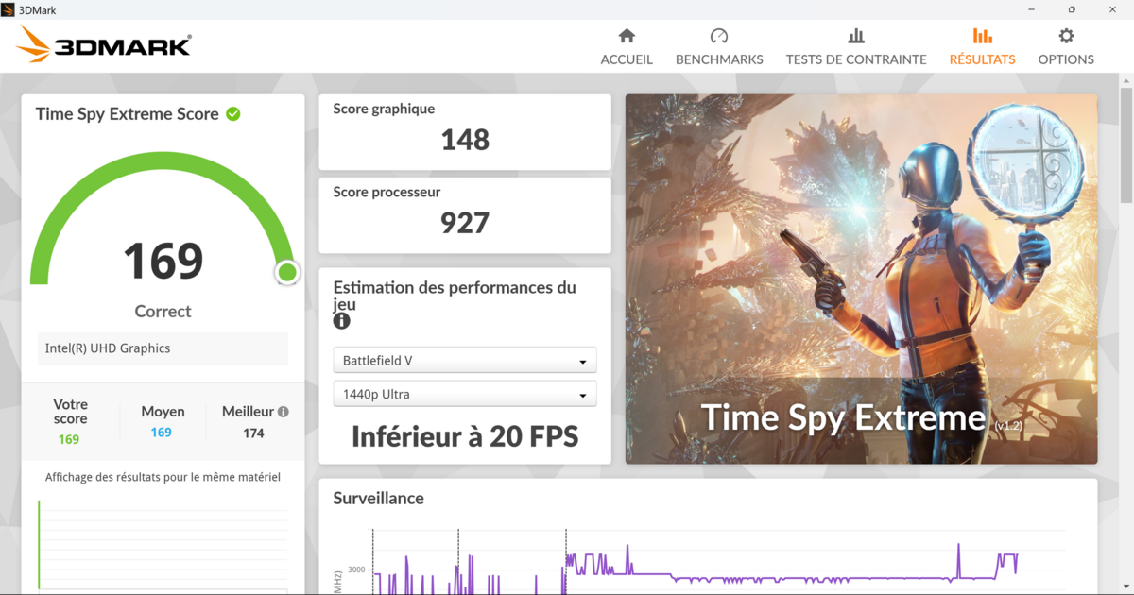
Task: Click the green validation checkmark icon
Action: click(x=233, y=114)
